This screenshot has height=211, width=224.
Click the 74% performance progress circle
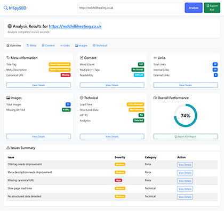click(x=186, y=116)
